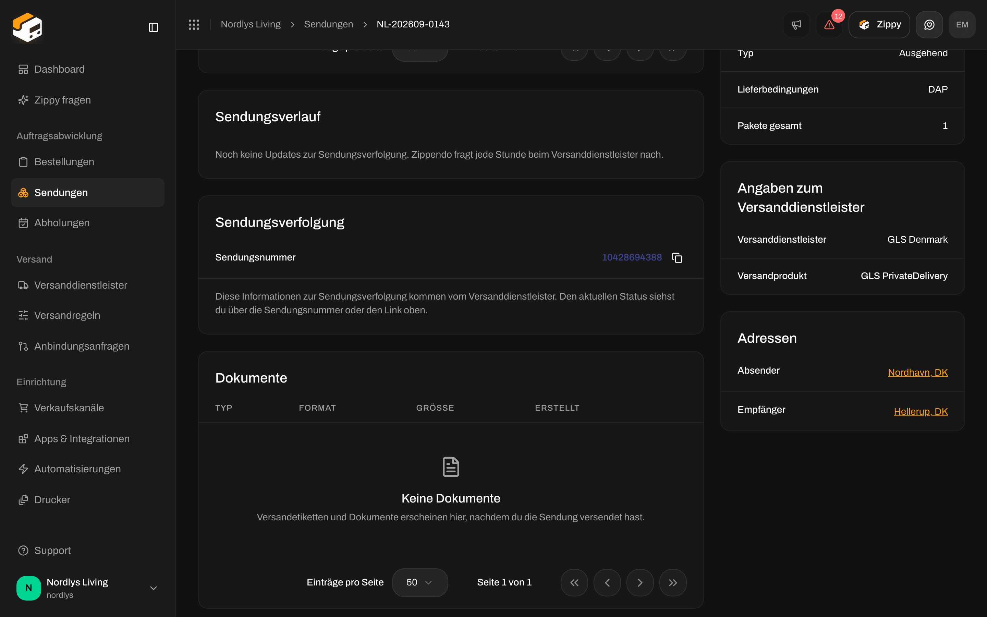Viewport: 987px width, 617px height.
Task: Go to next page of Dokumente
Action: pos(640,582)
